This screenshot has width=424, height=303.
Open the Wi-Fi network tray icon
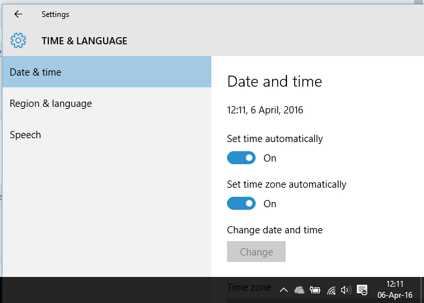pos(331,291)
